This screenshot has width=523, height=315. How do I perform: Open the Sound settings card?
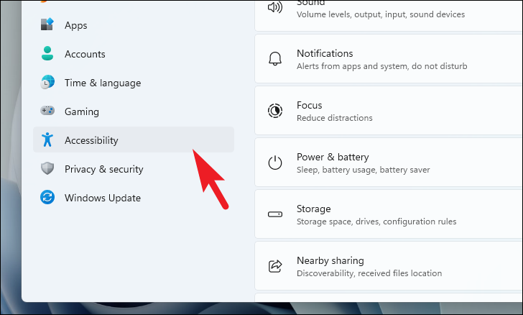click(x=389, y=16)
